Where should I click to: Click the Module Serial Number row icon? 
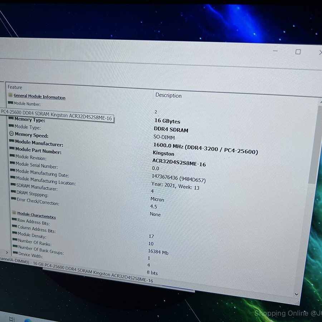(13, 163)
